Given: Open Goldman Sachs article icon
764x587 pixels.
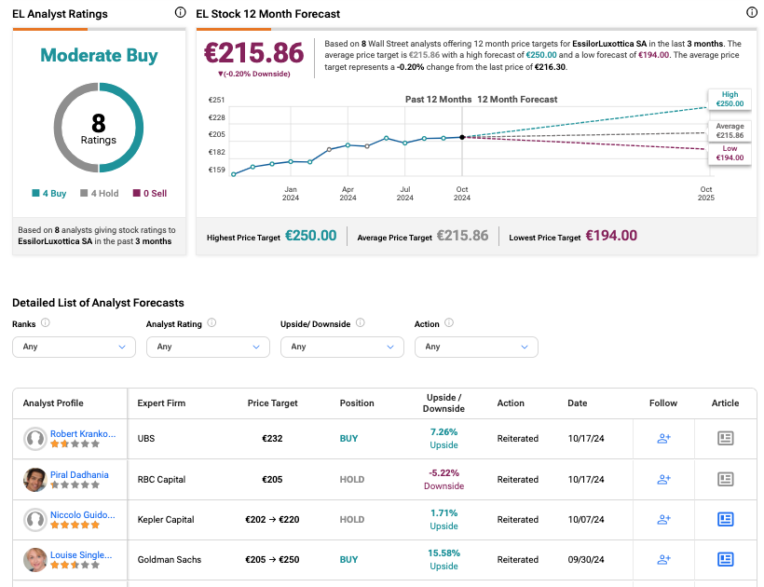Looking at the screenshot, I should [726, 559].
